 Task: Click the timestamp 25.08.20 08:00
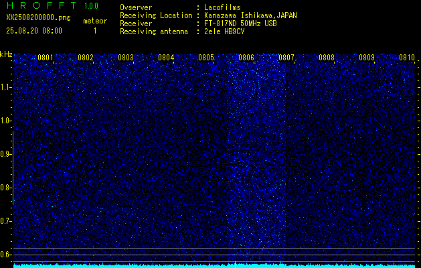click(34, 31)
